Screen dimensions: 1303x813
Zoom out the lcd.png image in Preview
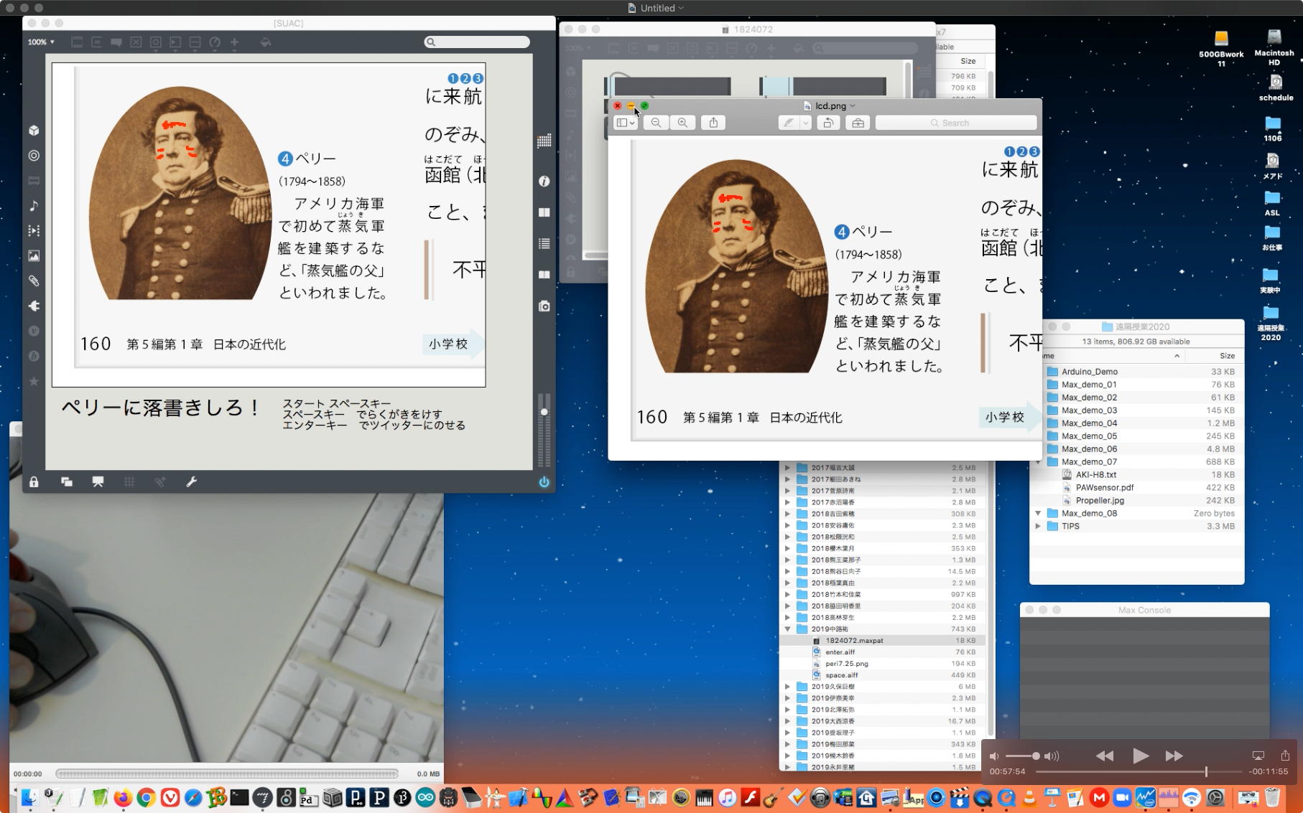(656, 123)
